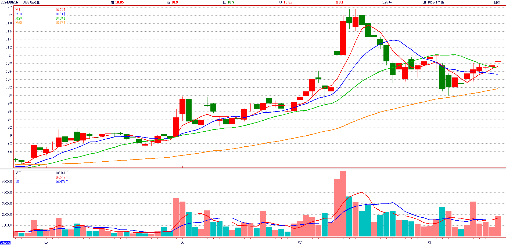Click the 9.4 price axis label

[10, 120]
